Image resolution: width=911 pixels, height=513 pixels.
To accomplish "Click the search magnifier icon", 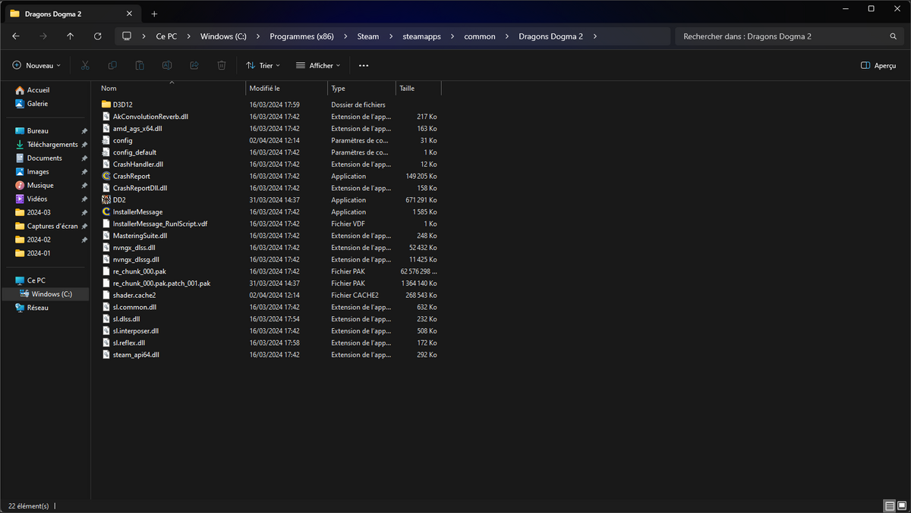I will pos(894,36).
